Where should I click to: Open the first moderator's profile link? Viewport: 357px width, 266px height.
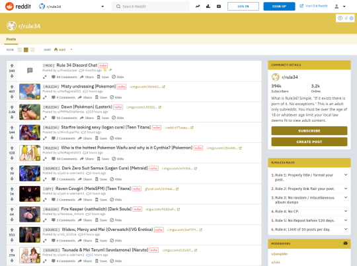[x=280, y=254]
